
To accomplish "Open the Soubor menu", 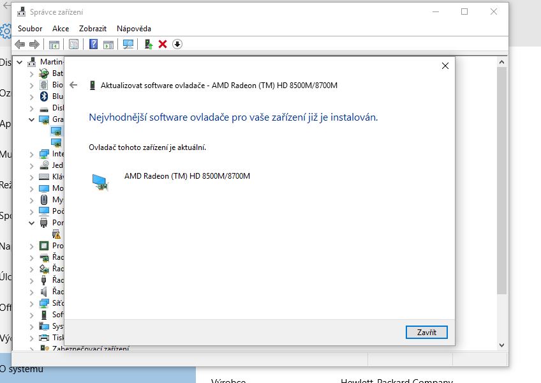I will tap(30, 29).
